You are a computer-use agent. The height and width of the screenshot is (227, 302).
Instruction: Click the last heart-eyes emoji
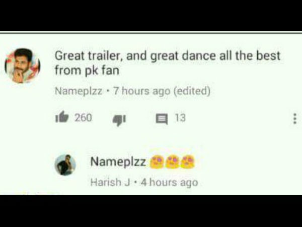[x=188, y=162]
